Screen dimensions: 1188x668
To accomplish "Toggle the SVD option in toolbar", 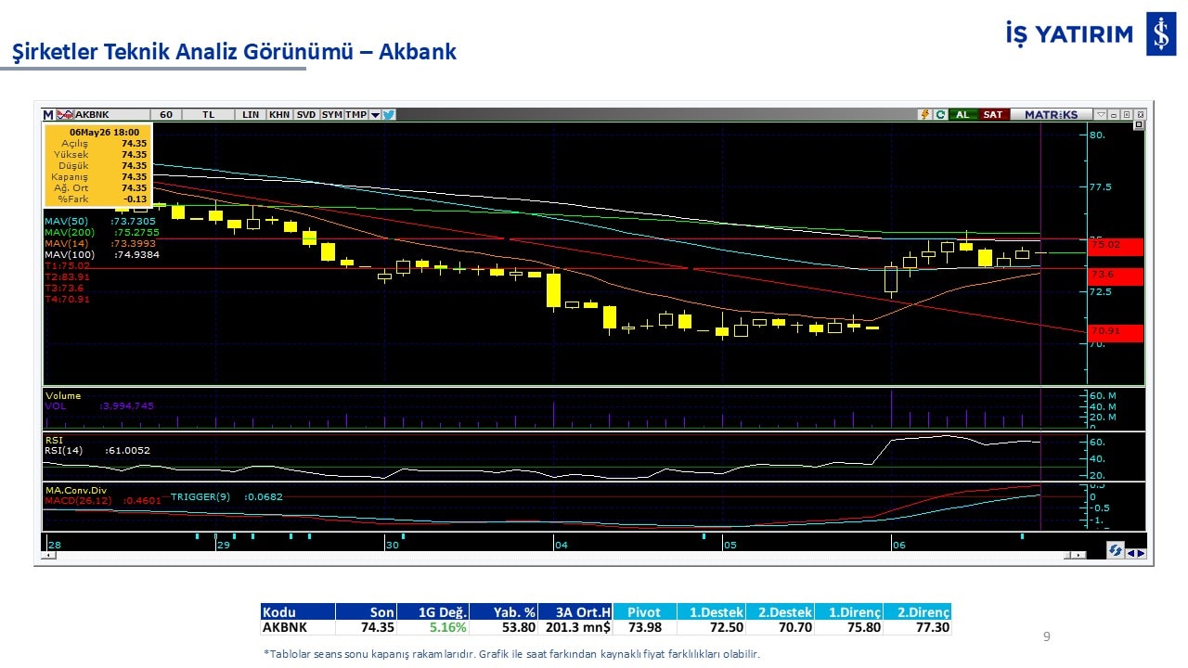I will (306, 115).
